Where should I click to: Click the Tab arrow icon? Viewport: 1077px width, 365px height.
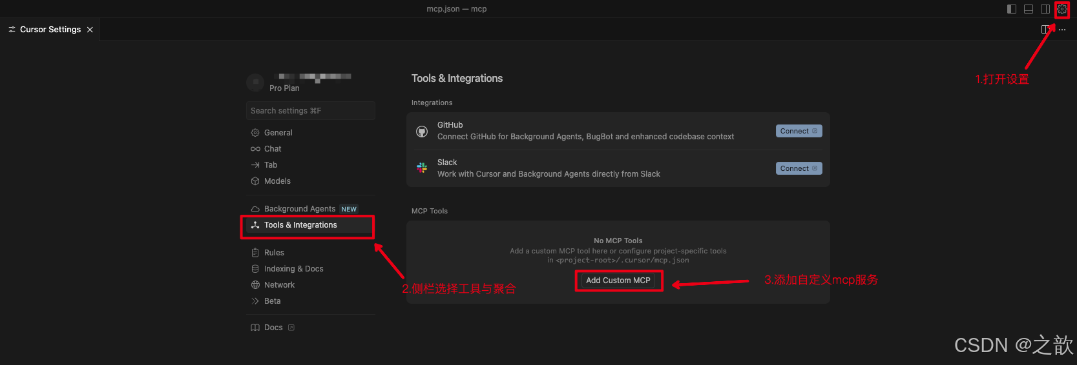tap(255, 165)
